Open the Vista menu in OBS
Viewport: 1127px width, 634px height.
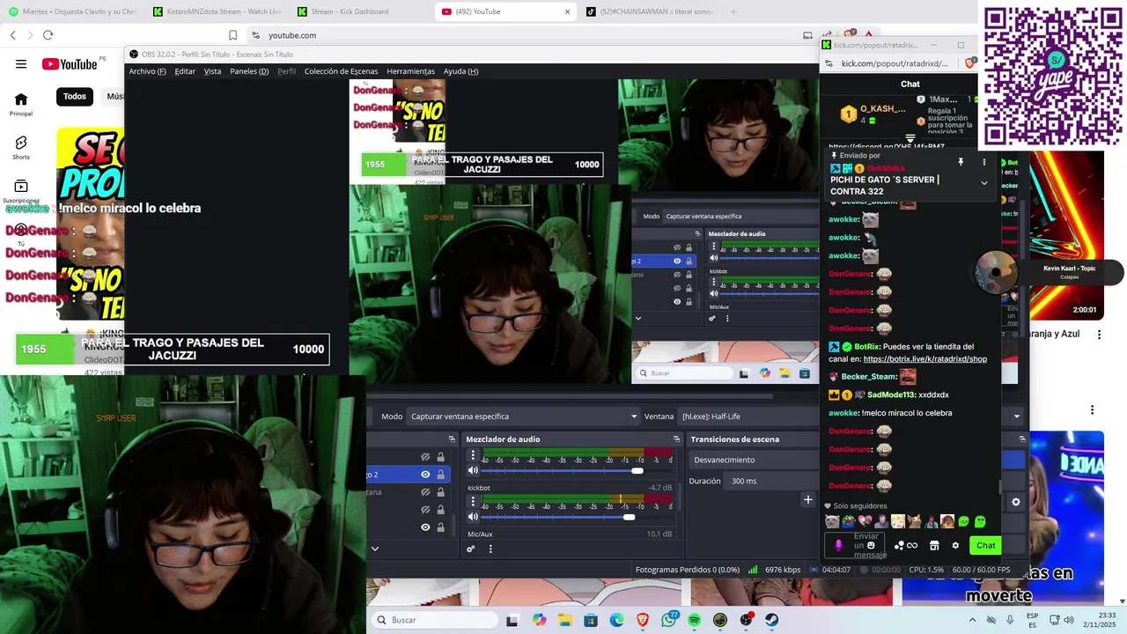click(x=212, y=71)
